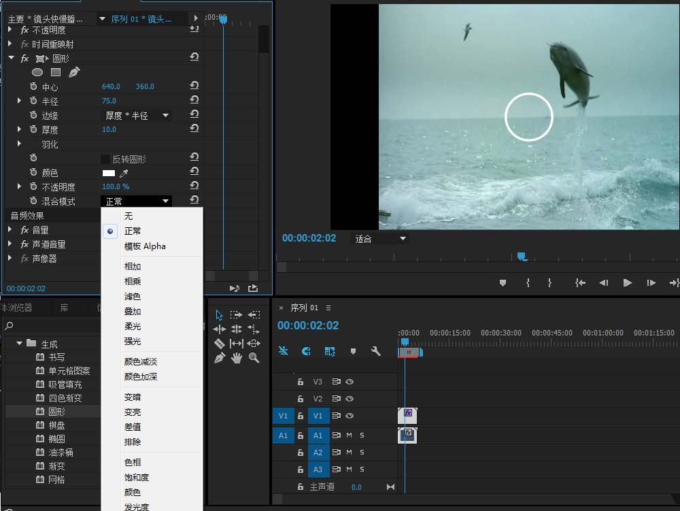Click the 半径 75.0 value

(x=109, y=101)
